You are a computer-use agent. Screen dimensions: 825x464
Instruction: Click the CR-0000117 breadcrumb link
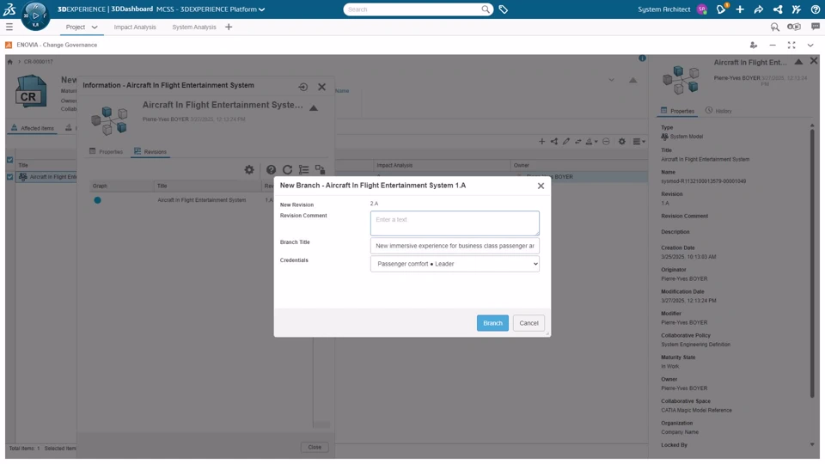pyautogui.click(x=39, y=62)
